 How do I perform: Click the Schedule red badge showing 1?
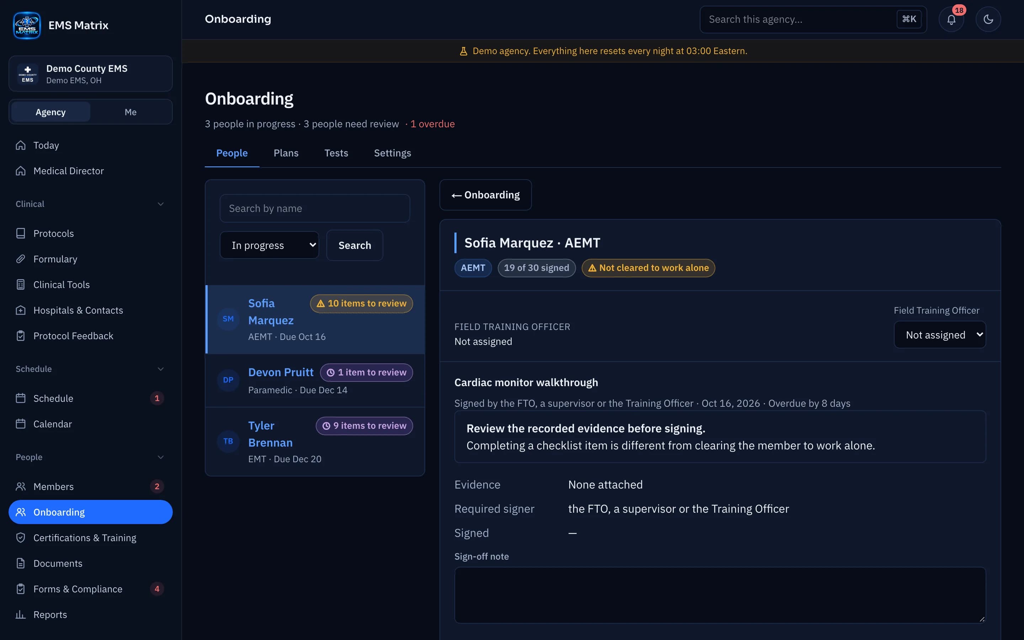(157, 398)
